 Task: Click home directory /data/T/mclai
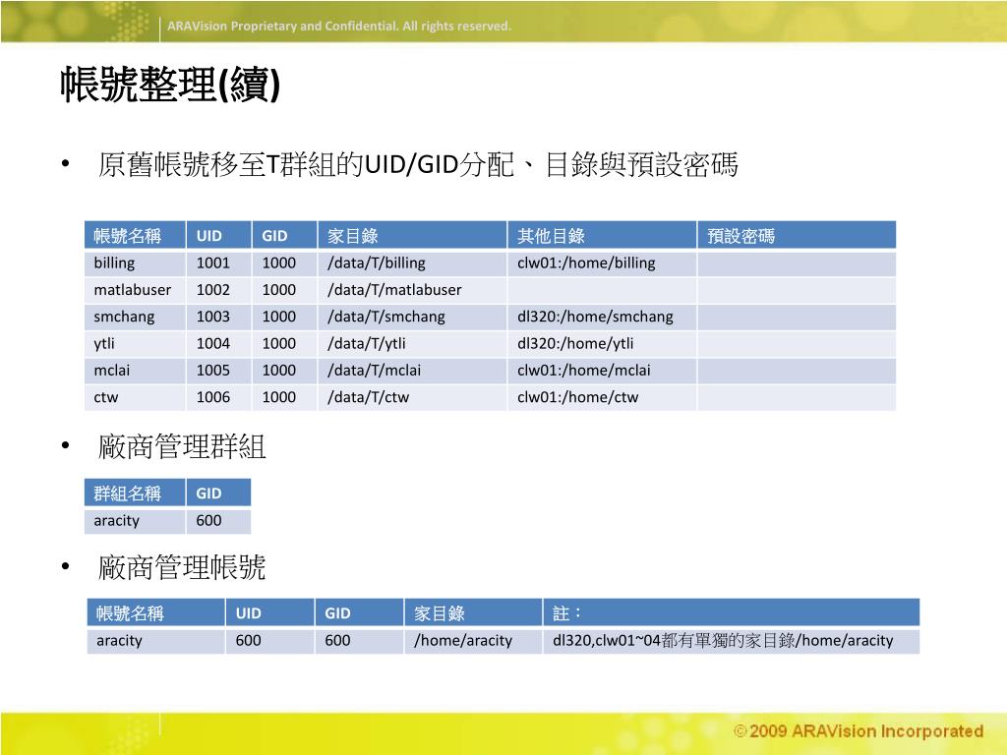tap(375, 371)
